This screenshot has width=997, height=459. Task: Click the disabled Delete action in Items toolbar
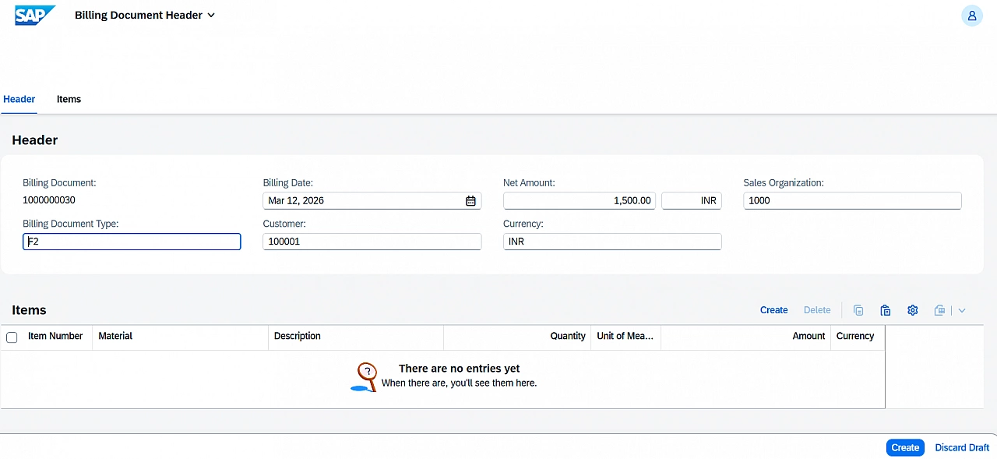(816, 309)
